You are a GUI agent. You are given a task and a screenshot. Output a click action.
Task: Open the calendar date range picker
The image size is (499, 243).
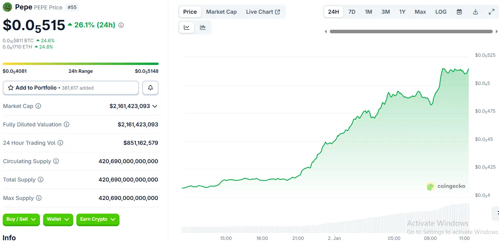point(459,12)
